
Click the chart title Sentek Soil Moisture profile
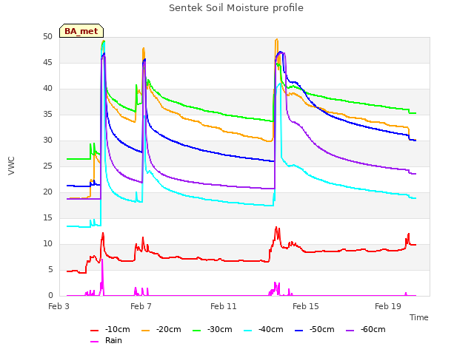click(x=236, y=8)
